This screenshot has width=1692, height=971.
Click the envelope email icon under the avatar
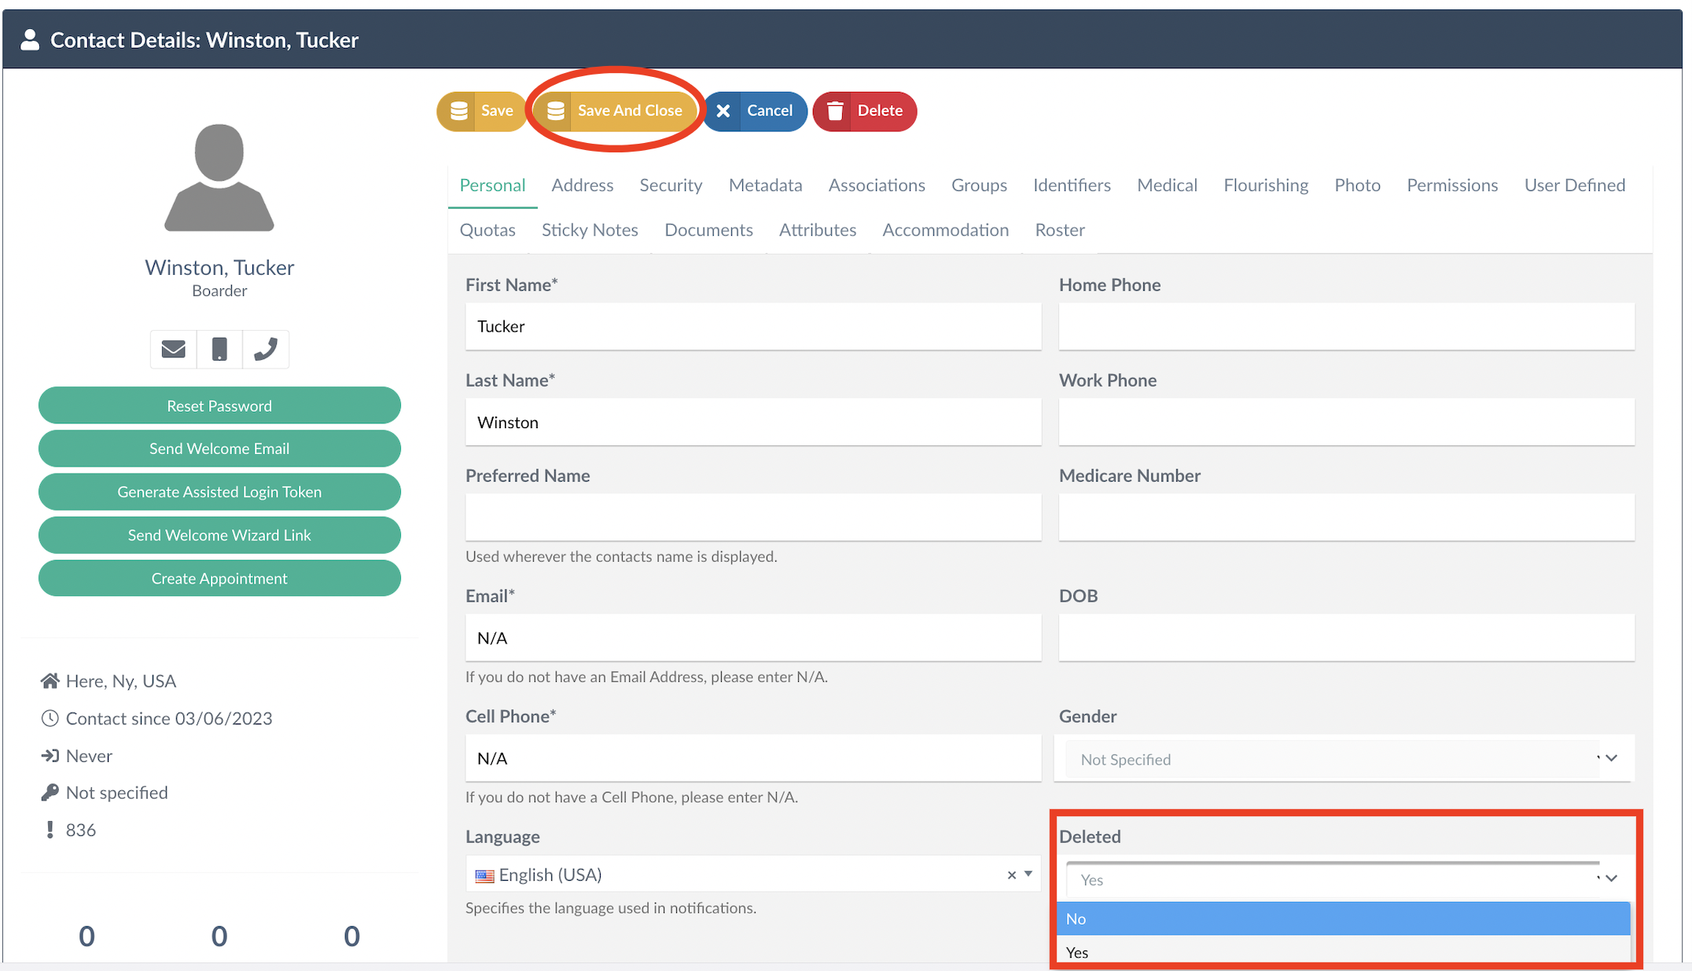pos(174,349)
